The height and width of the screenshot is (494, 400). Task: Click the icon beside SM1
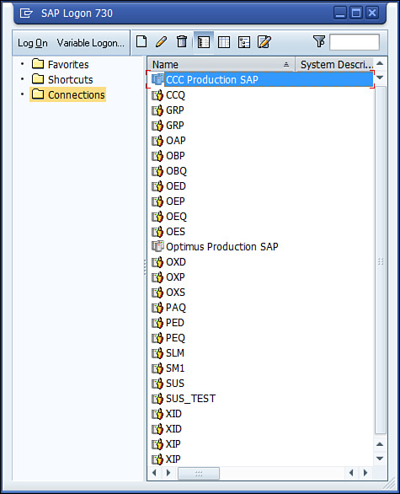157,368
